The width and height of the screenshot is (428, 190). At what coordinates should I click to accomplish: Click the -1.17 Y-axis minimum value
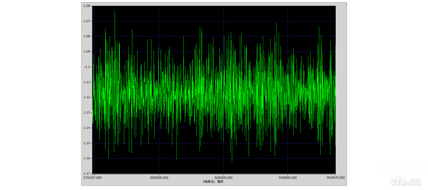pyautogui.click(x=87, y=174)
